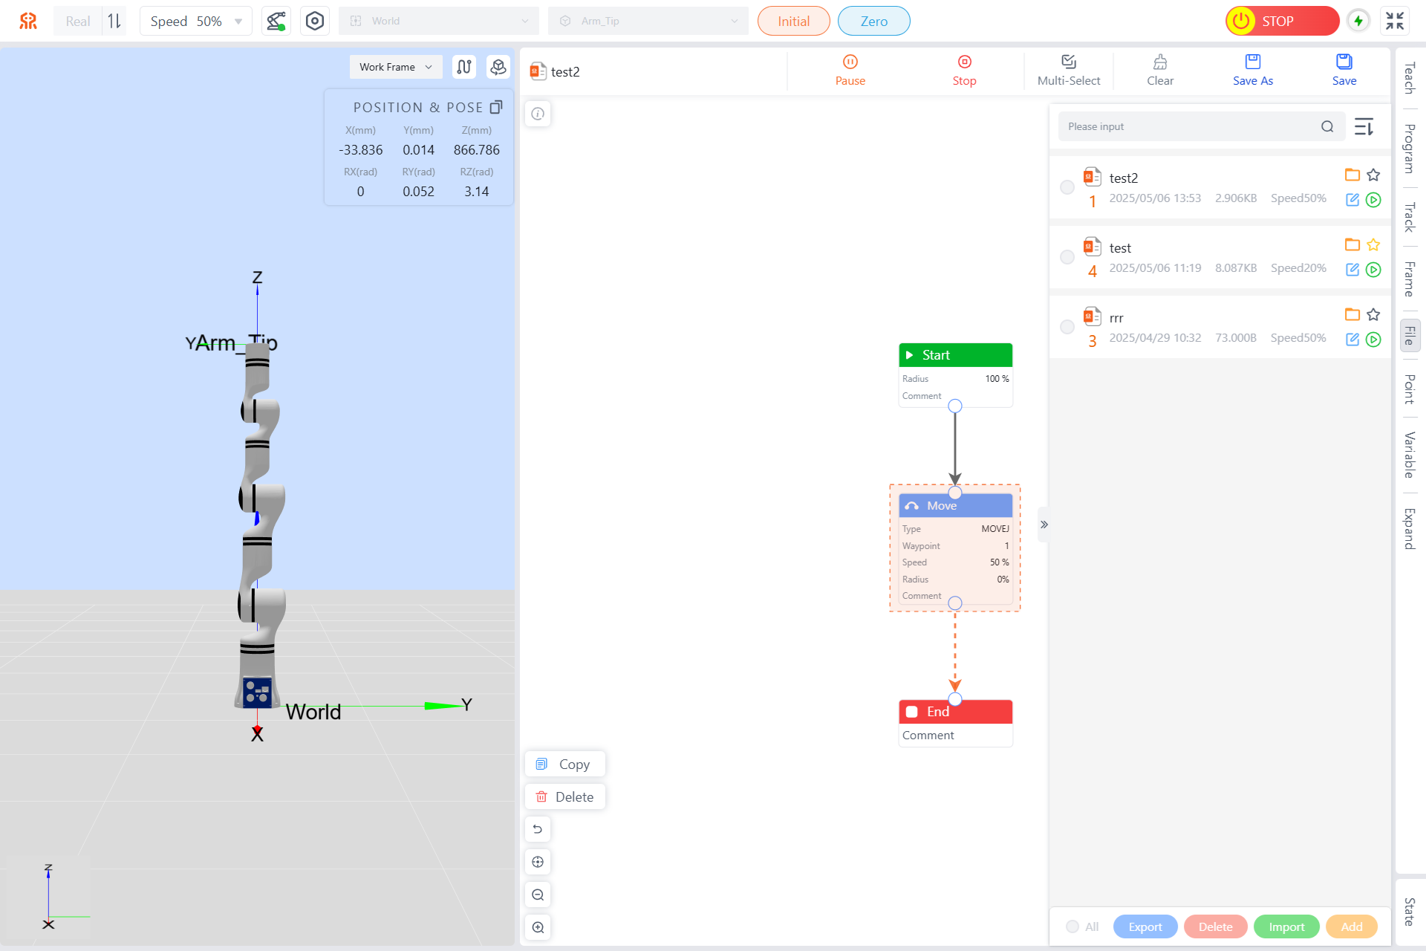This screenshot has width=1426, height=951.
Task: Open the Speed 50% dropdown
Action: (196, 22)
